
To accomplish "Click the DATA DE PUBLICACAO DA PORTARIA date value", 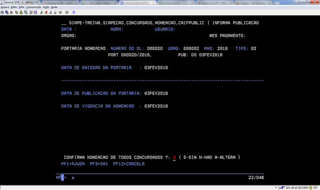I will pos(156,93).
